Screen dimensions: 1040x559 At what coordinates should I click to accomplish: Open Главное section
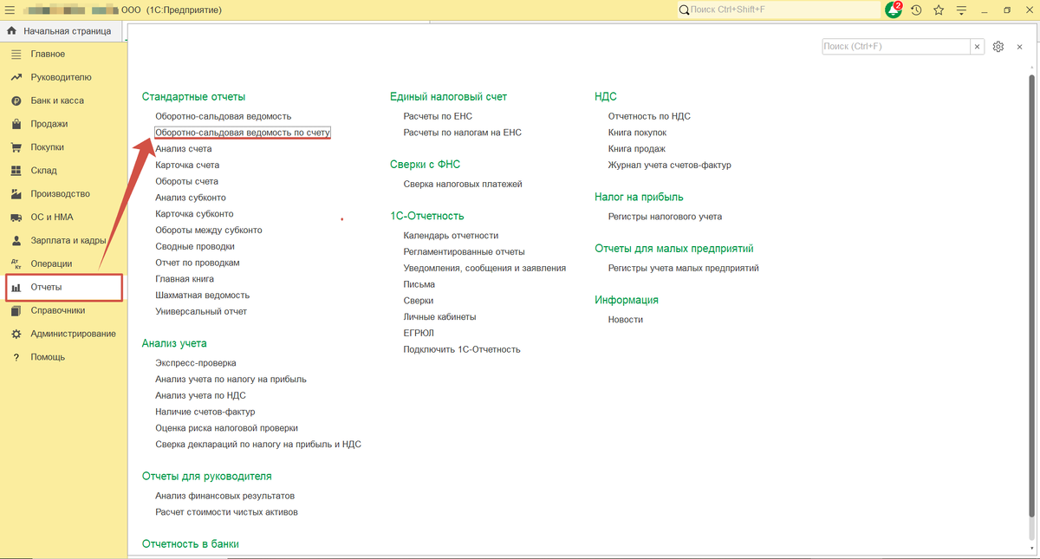pyautogui.click(x=48, y=54)
